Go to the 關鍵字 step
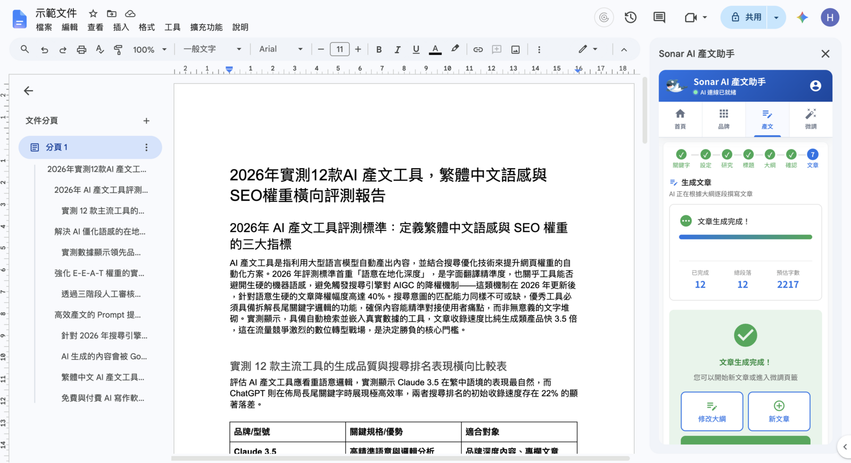The height and width of the screenshot is (463, 851). tap(681, 158)
